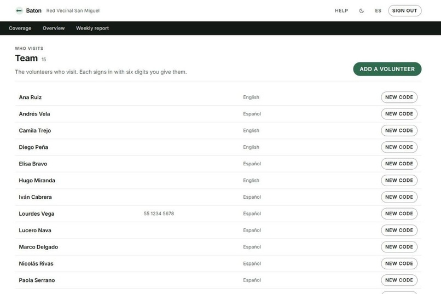Toggle dark mode moon icon
Image resolution: width=441 pixels, height=294 pixels.
(x=362, y=11)
